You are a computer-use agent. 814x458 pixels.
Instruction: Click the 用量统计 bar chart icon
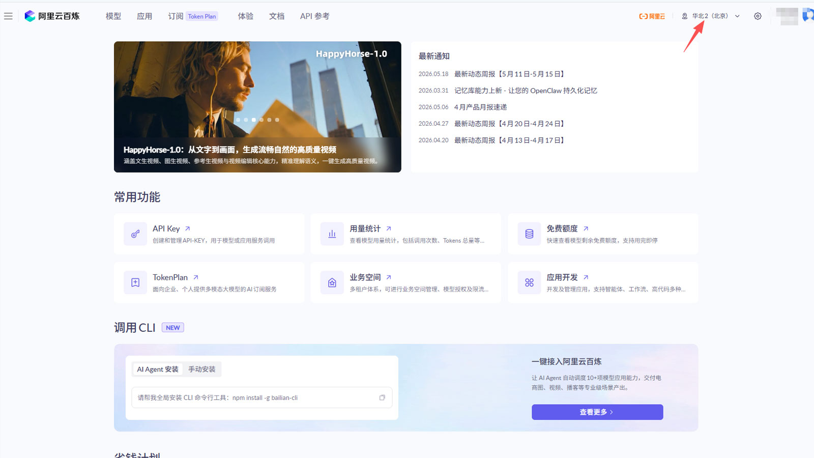coord(332,234)
